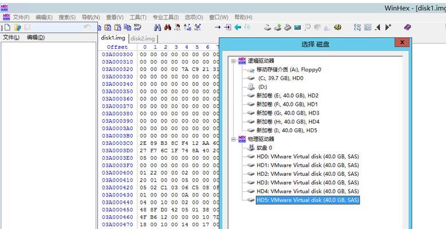Open the 查看(V) menu

coord(115,17)
